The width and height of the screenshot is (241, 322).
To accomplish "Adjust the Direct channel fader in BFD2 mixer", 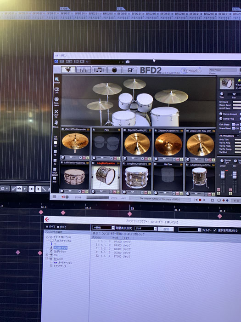I will tap(222, 175).
